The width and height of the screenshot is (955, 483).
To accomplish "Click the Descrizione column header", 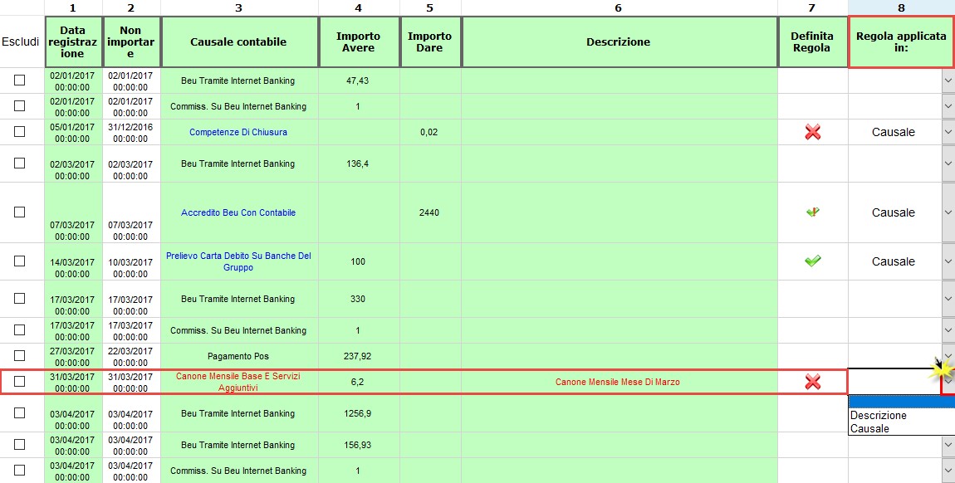I will click(x=619, y=42).
